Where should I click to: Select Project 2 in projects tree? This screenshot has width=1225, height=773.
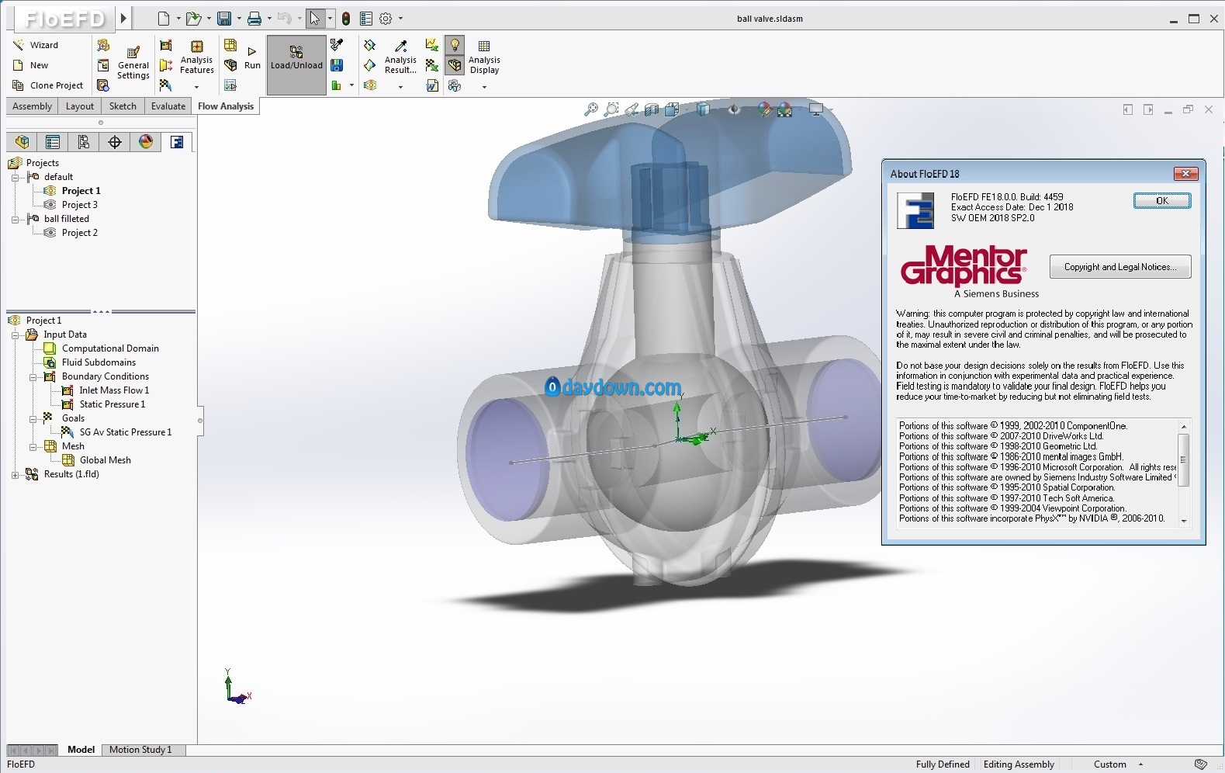79,233
